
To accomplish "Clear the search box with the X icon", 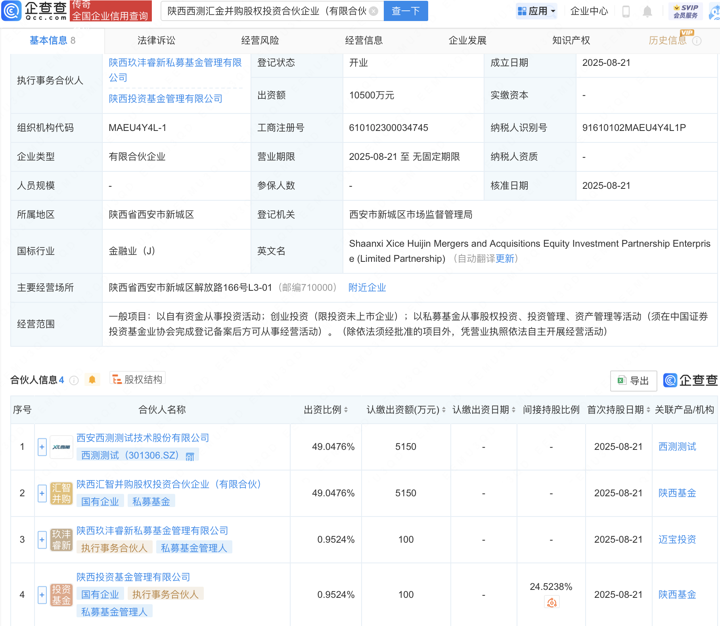I will (x=373, y=11).
